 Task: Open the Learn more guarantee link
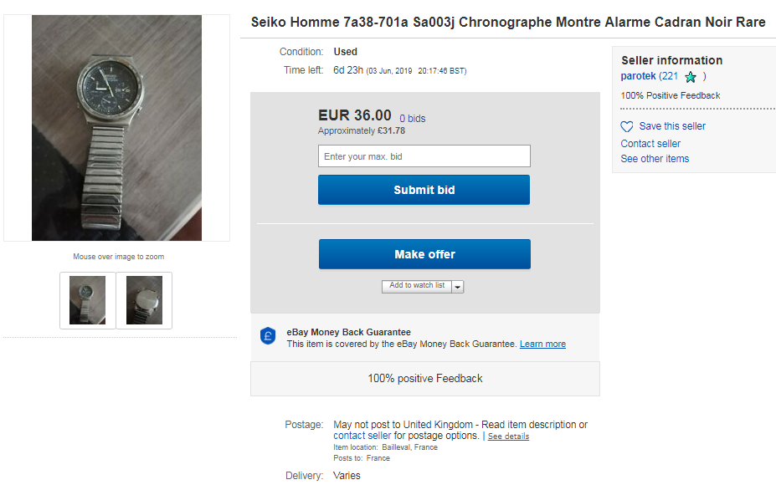tap(542, 345)
